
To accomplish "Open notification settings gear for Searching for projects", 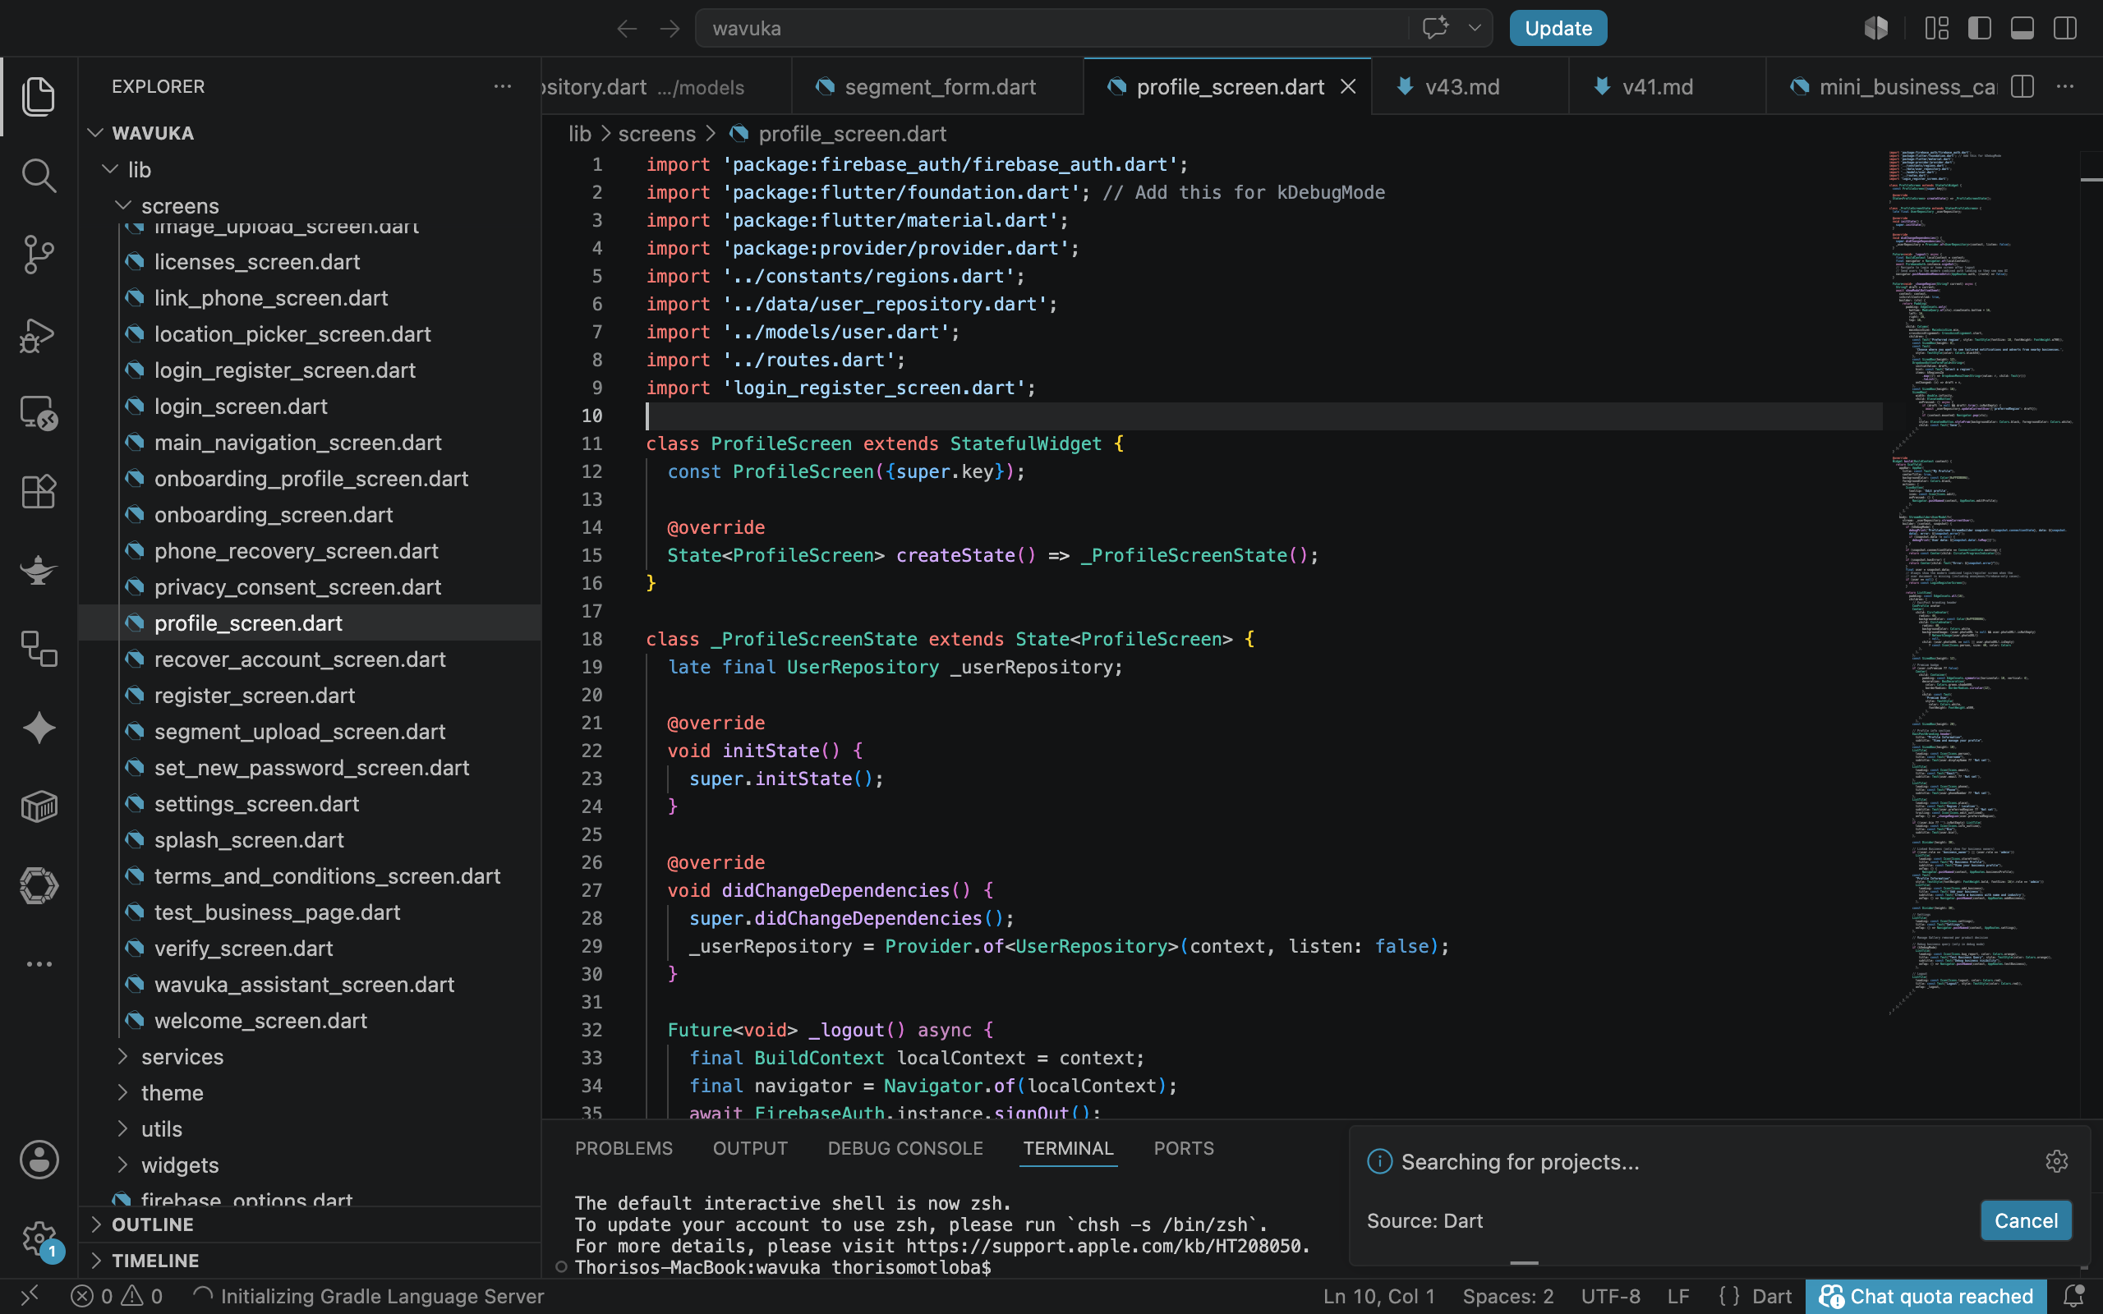I will tap(2057, 1161).
